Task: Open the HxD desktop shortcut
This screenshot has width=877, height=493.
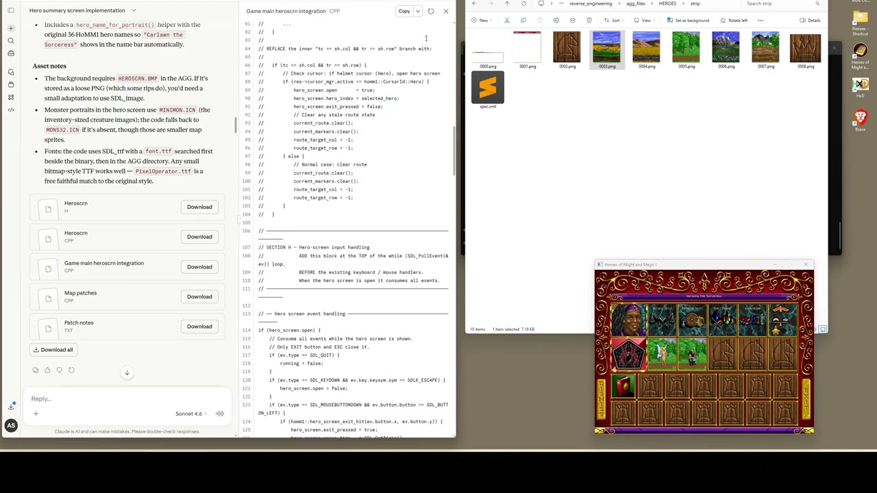Action: (860, 88)
